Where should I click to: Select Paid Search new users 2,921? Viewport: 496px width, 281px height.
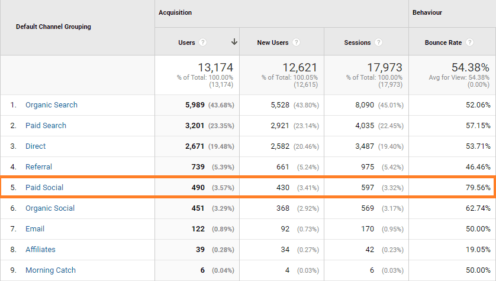pos(279,126)
